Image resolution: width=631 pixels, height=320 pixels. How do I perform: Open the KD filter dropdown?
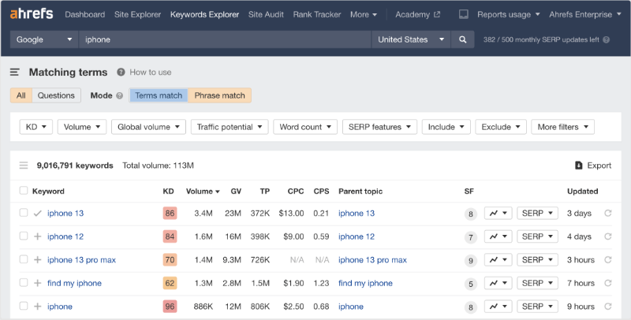click(x=35, y=127)
